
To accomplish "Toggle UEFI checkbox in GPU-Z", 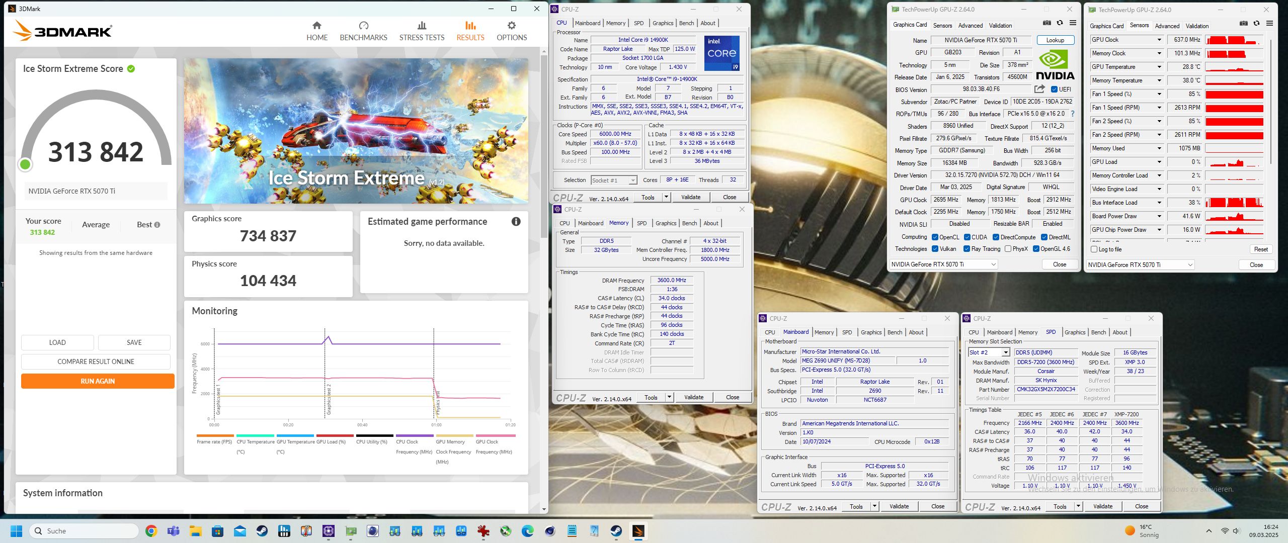I will coord(1054,89).
